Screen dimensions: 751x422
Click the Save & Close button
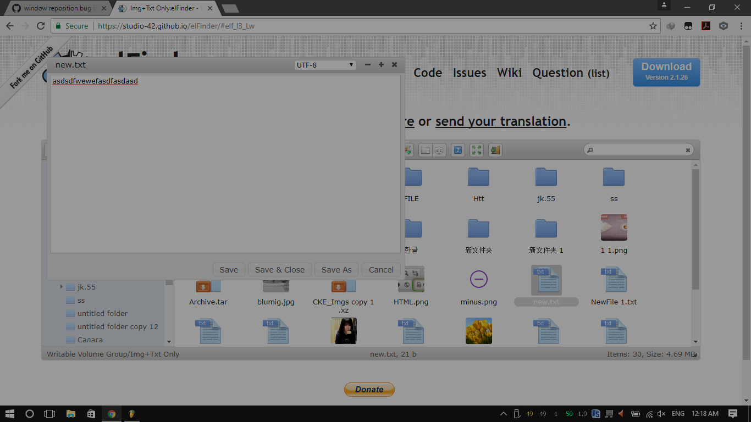pos(280,270)
